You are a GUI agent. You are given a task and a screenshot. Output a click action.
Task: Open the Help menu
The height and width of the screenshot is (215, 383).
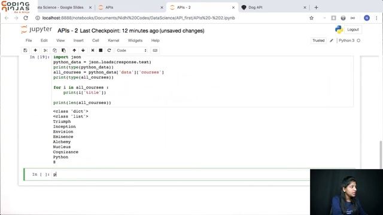pos(155,41)
